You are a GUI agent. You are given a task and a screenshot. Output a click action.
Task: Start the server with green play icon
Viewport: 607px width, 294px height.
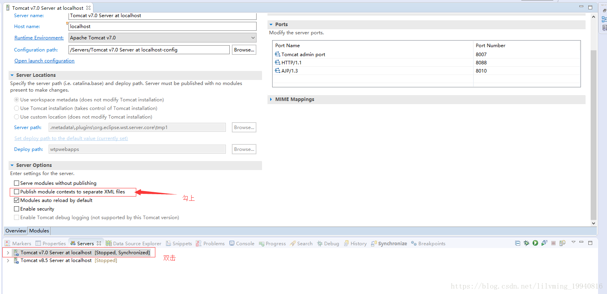click(535, 243)
